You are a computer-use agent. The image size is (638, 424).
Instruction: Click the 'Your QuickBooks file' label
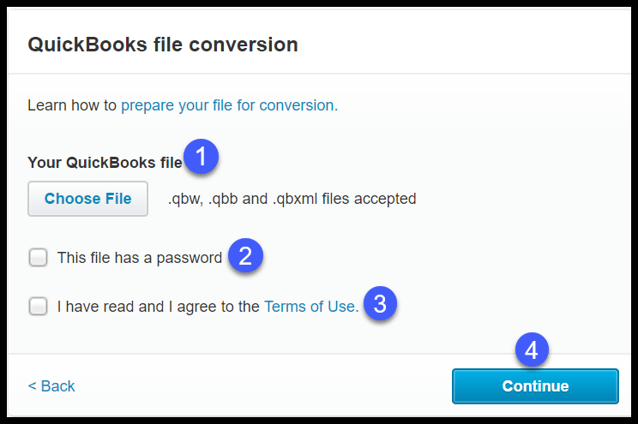point(105,163)
